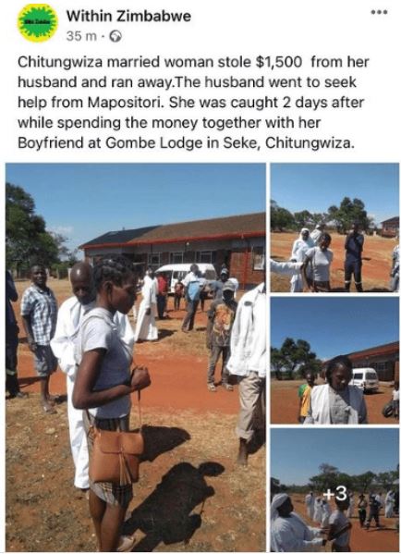
Task: Open the top-right photo thumbnail
Action: (334, 228)
